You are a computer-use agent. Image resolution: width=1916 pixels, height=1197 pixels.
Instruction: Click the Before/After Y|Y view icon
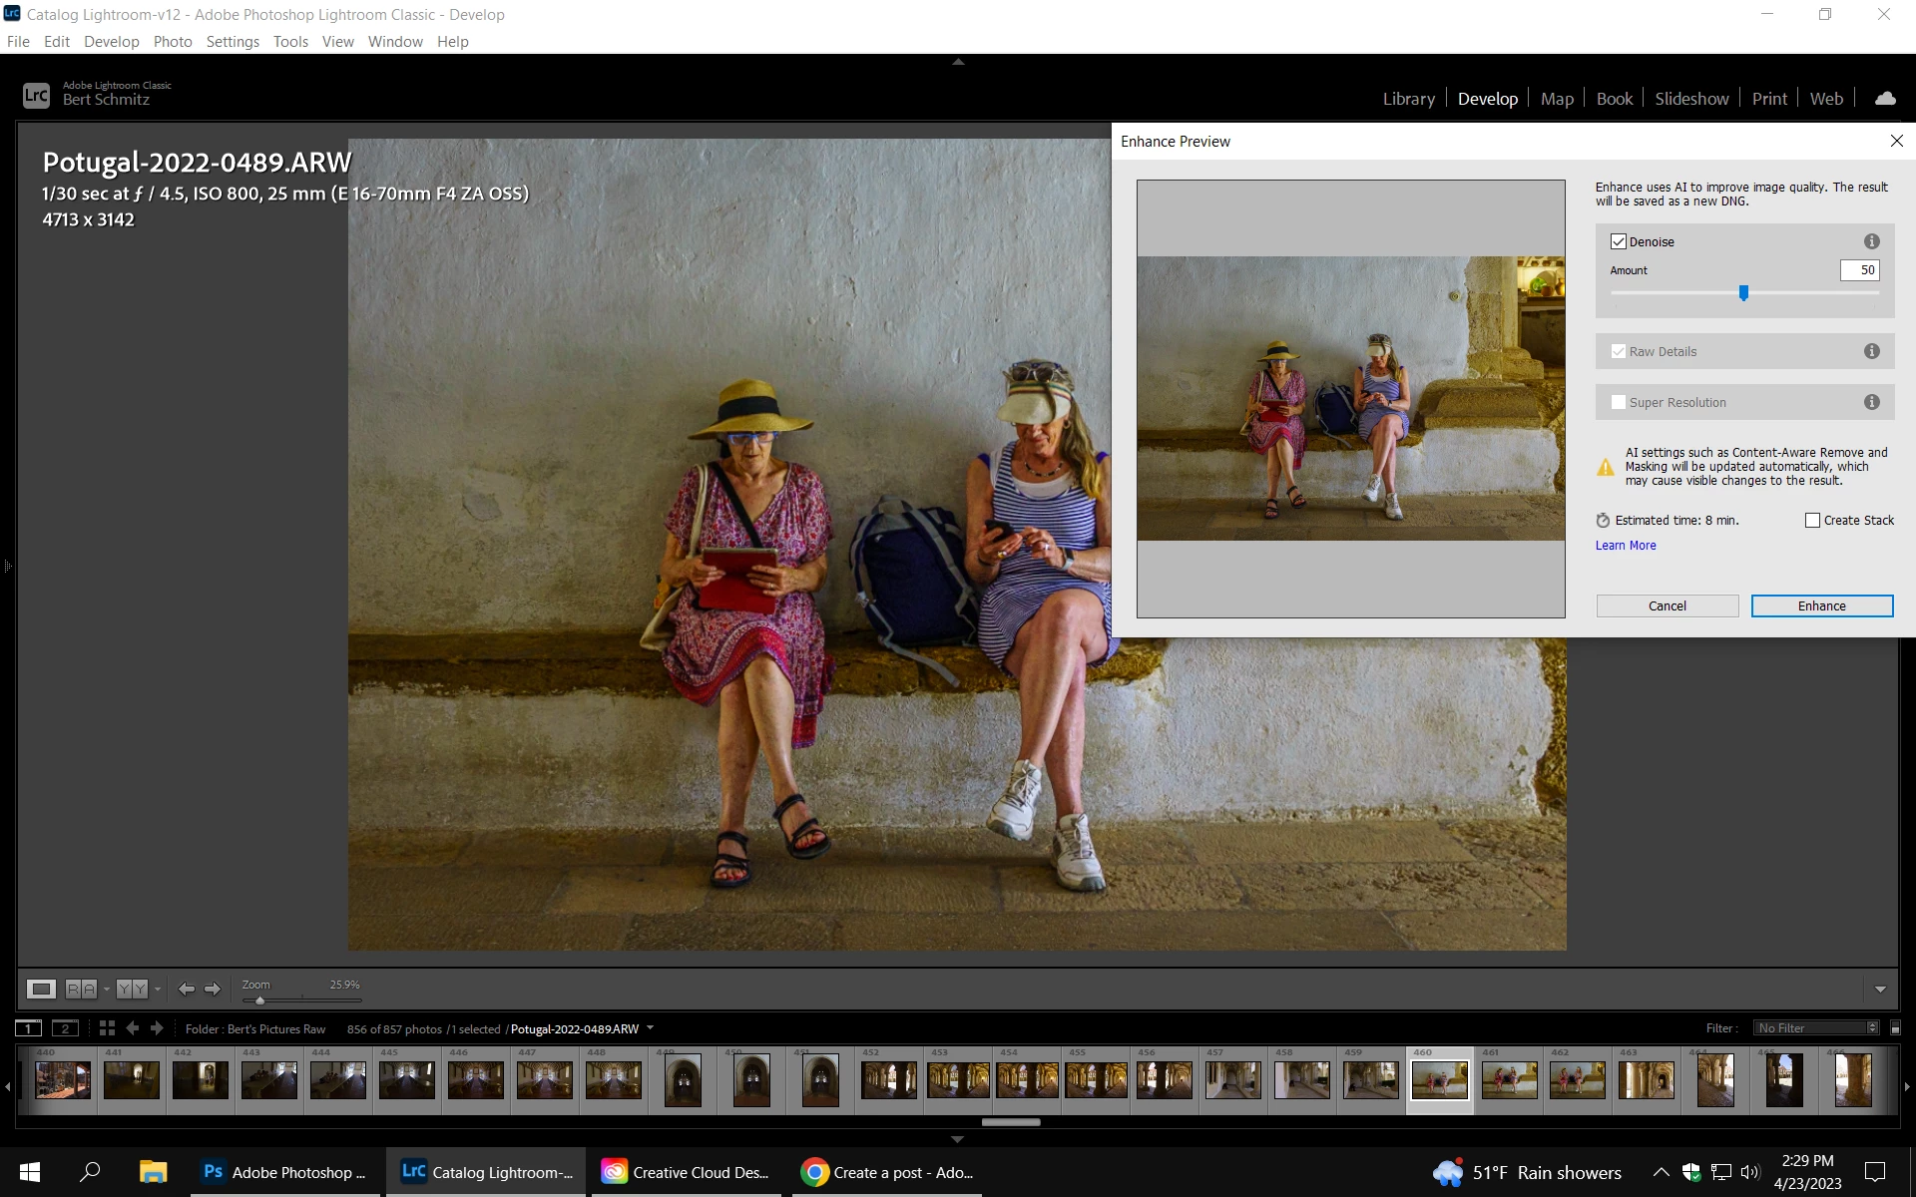click(132, 989)
